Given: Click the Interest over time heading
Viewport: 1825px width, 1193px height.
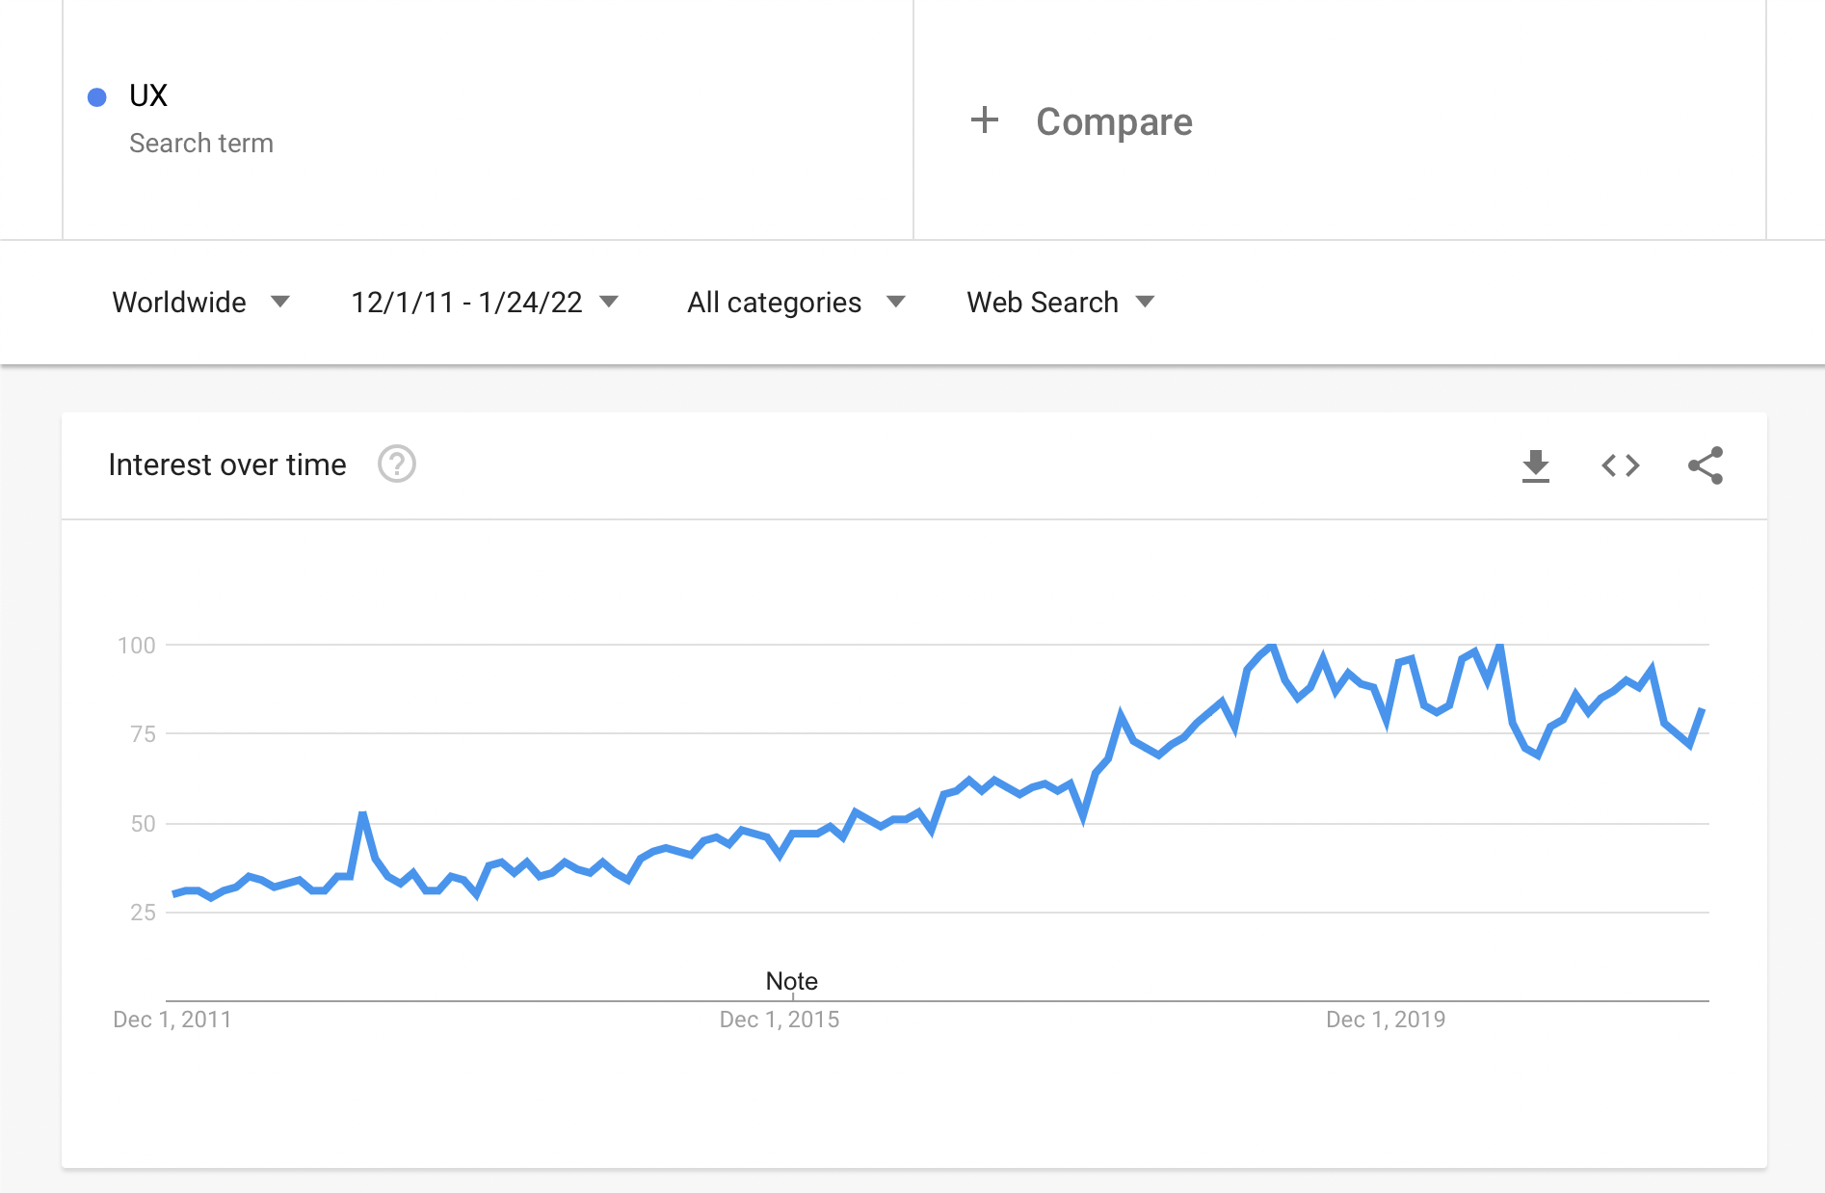Looking at the screenshot, I should pyautogui.click(x=227, y=464).
